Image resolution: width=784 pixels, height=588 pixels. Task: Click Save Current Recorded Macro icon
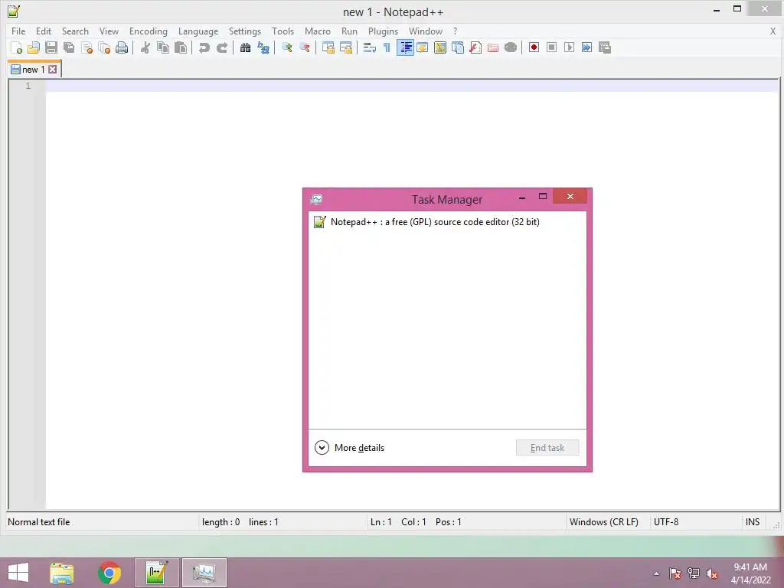click(605, 47)
